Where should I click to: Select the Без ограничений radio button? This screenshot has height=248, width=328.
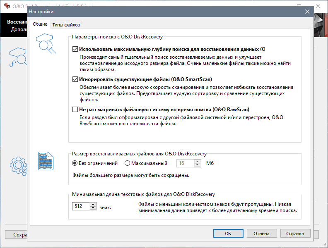click(x=75, y=163)
